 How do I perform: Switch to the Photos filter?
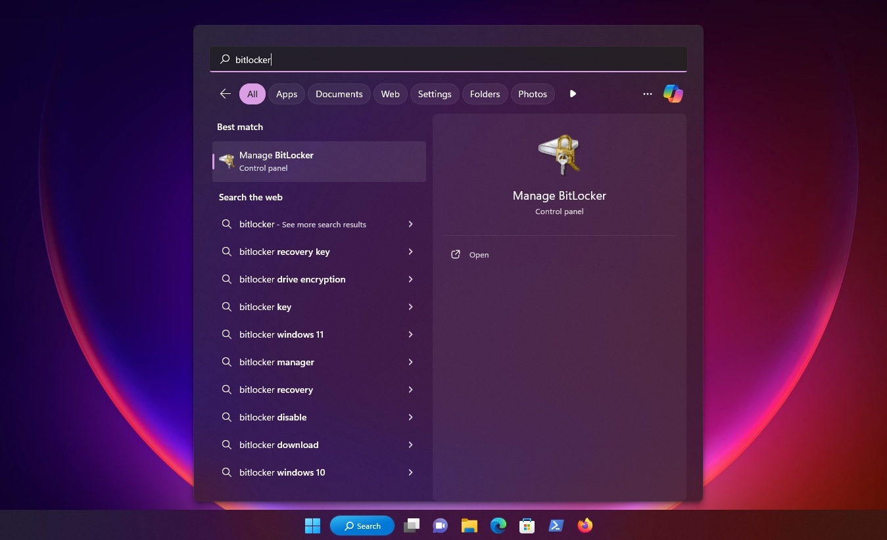tap(533, 94)
